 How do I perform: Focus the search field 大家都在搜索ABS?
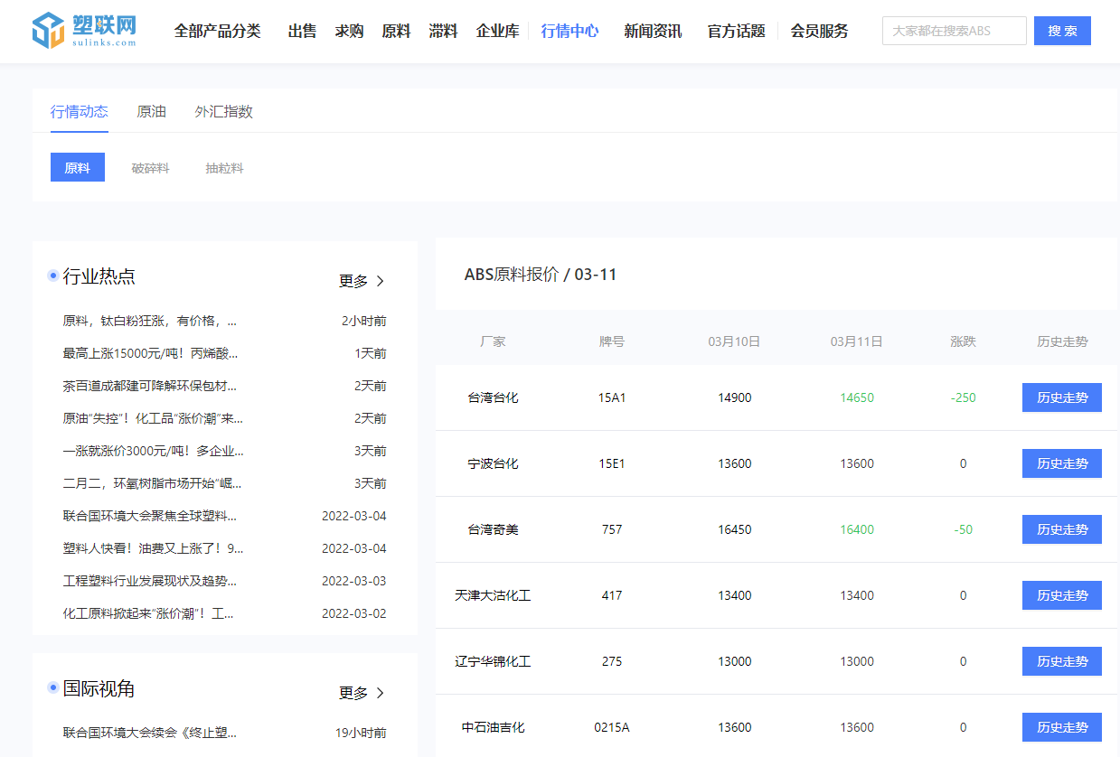tap(954, 31)
